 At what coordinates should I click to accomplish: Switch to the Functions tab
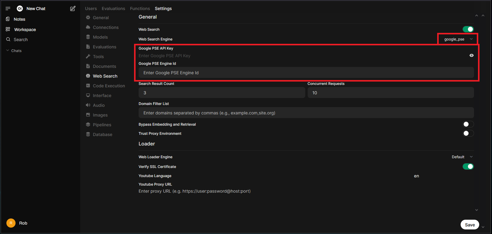pos(140,9)
